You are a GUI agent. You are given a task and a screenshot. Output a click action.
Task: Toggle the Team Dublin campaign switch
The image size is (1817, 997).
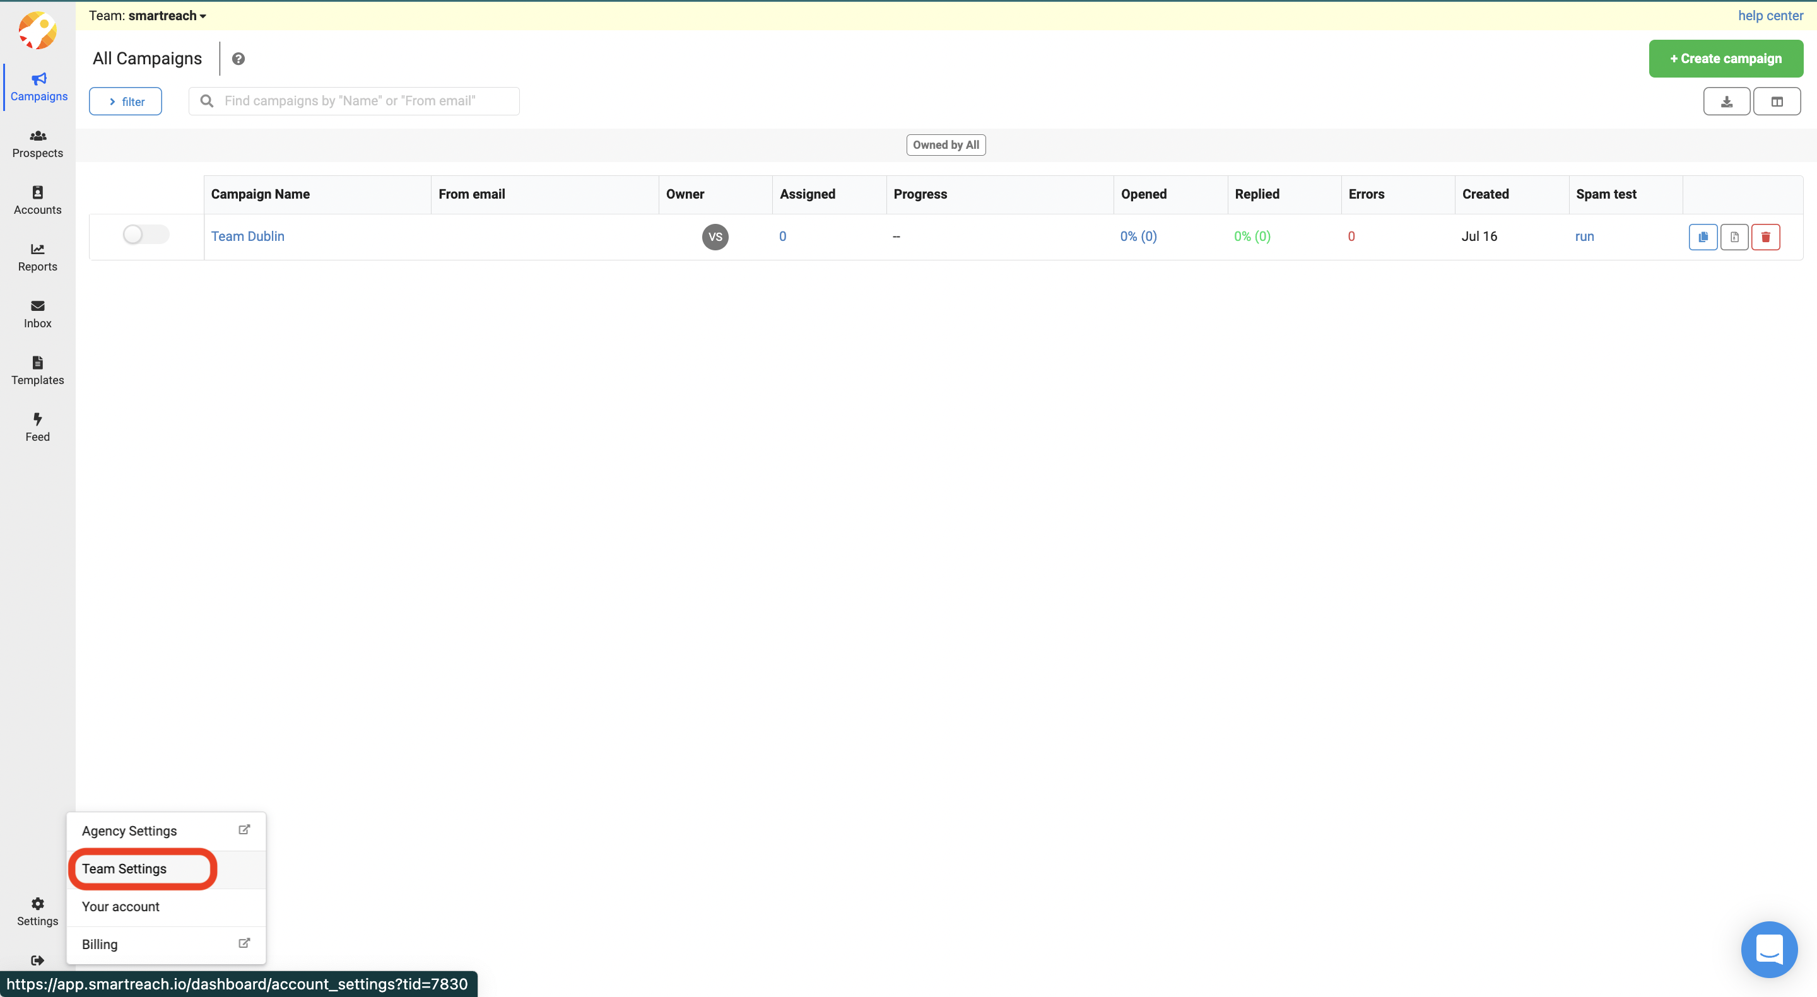pos(145,235)
